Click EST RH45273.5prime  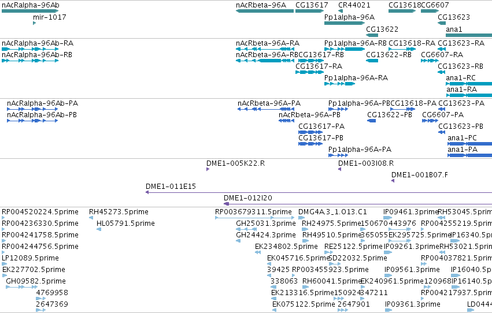click(x=91, y=218)
